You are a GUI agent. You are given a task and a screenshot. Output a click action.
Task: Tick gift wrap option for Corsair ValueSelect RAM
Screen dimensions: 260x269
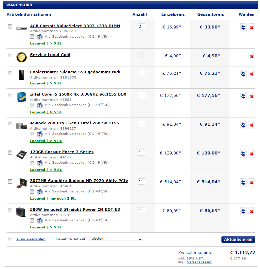pyautogui.click(x=32, y=37)
